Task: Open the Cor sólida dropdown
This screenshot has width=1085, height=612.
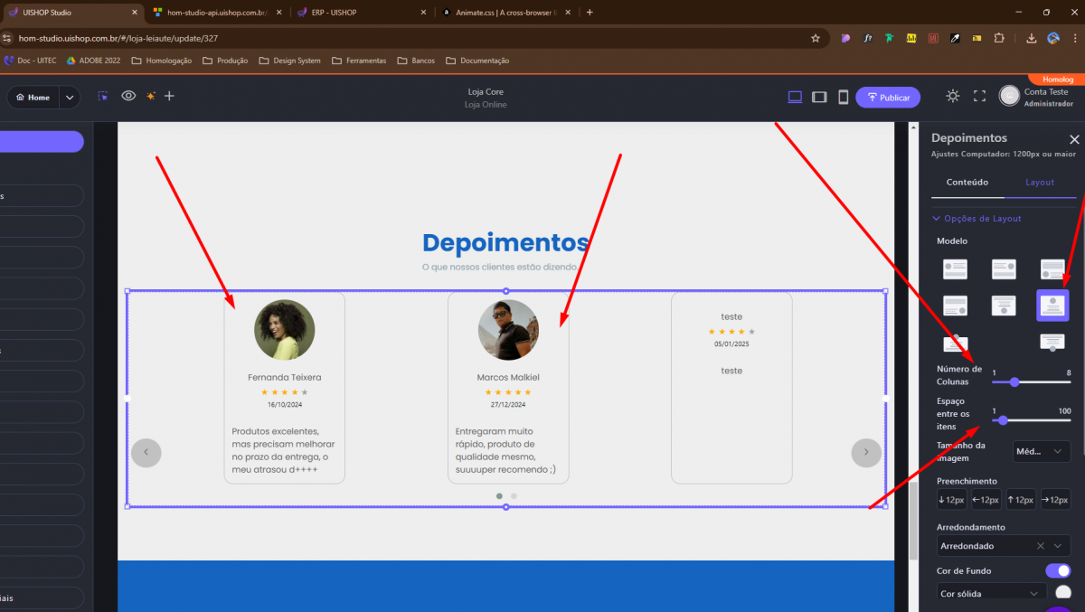Action: (x=991, y=593)
